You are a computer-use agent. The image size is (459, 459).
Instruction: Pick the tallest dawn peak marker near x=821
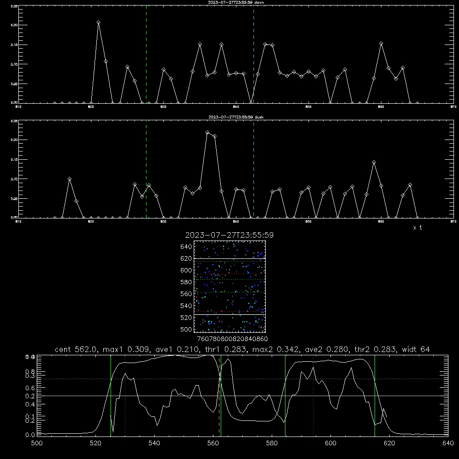[98, 22]
